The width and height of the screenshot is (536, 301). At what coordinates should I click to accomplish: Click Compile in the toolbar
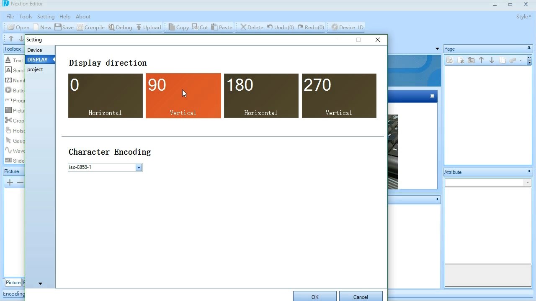click(x=90, y=27)
